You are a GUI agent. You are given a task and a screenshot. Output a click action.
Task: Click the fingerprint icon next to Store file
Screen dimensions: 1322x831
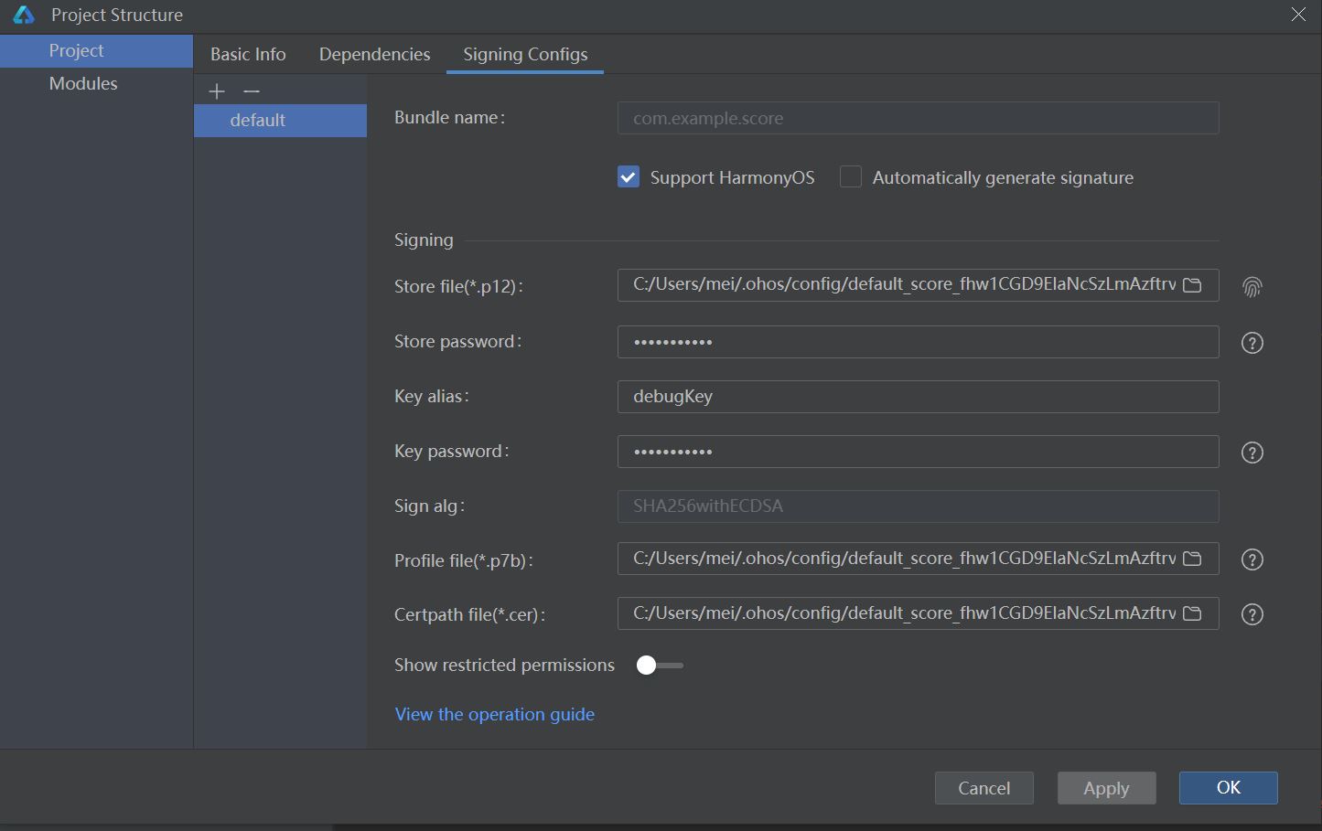click(1252, 287)
